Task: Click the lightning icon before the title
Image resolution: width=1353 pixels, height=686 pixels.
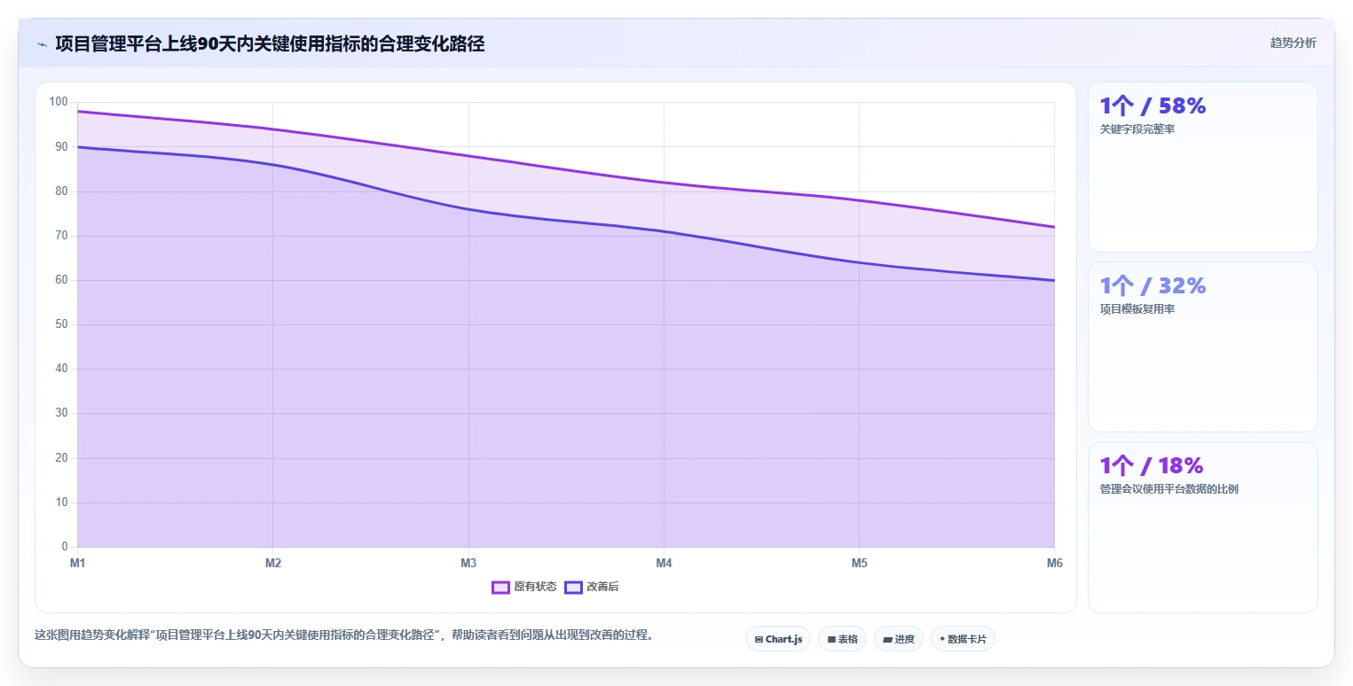Action: click(x=42, y=44)
